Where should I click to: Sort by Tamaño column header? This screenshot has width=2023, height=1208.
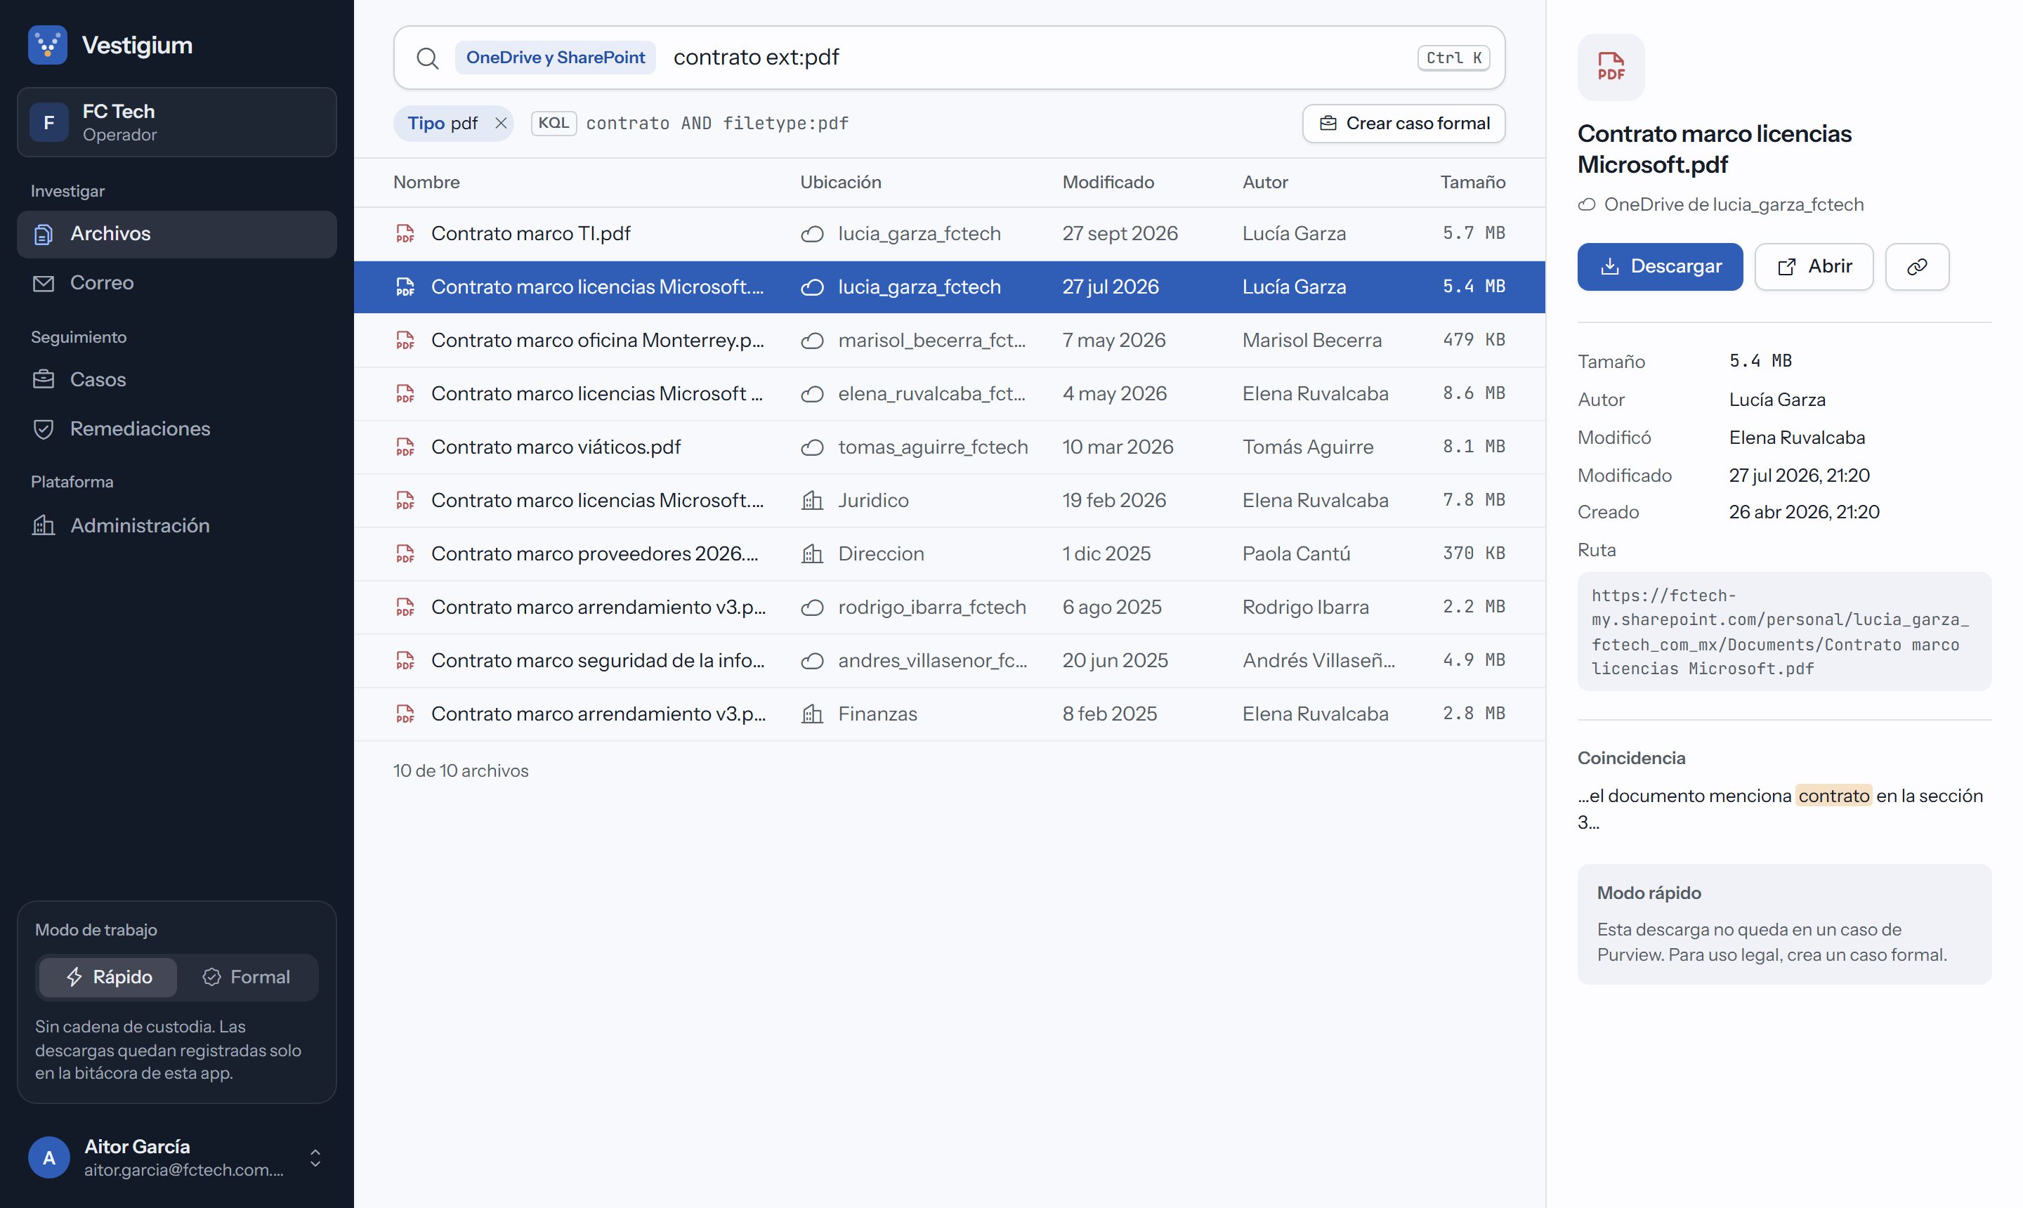click(x=1472, y=183)
